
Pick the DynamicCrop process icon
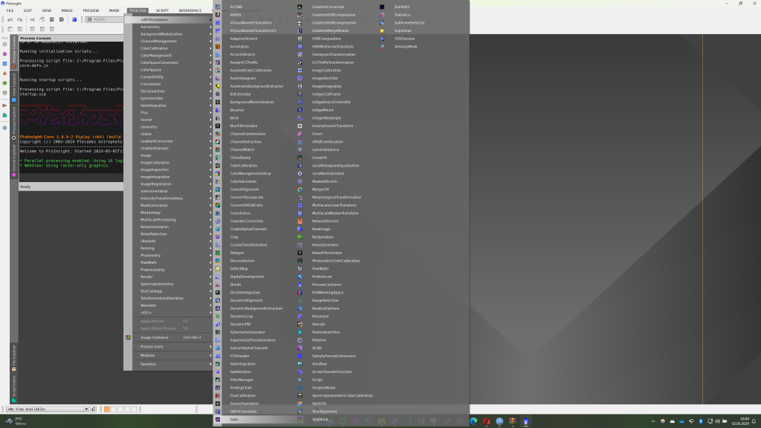tap(217, 316)
